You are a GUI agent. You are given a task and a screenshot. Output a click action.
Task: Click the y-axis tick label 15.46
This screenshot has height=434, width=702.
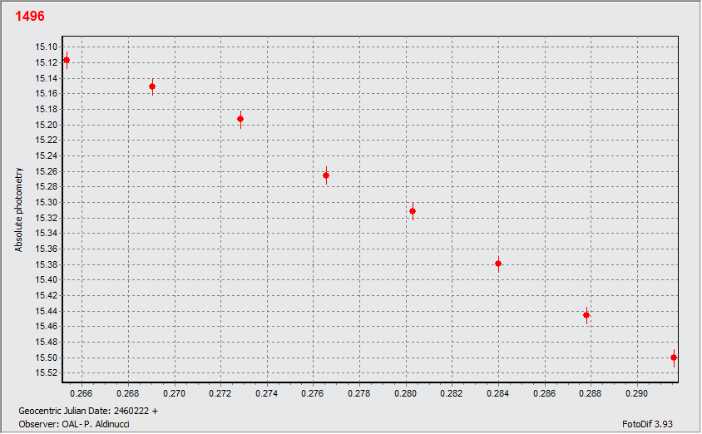click(x=46, y=327)
